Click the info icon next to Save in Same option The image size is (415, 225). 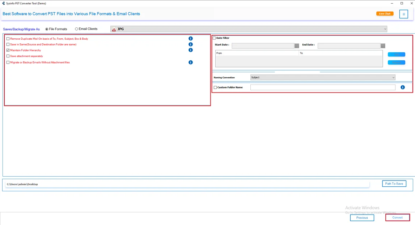pos(191,44)
